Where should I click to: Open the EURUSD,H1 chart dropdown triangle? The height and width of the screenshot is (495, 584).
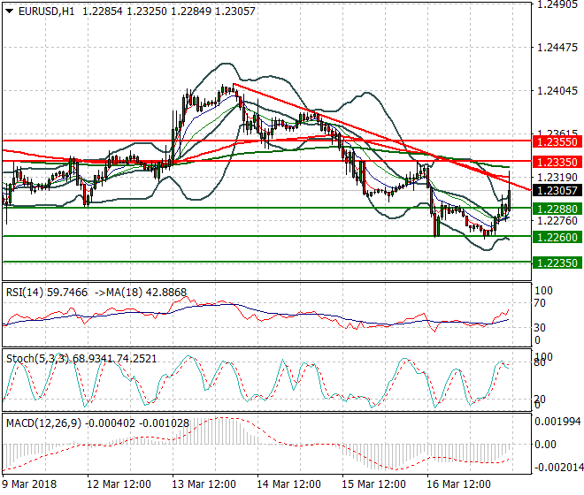[x=10, y=11]
